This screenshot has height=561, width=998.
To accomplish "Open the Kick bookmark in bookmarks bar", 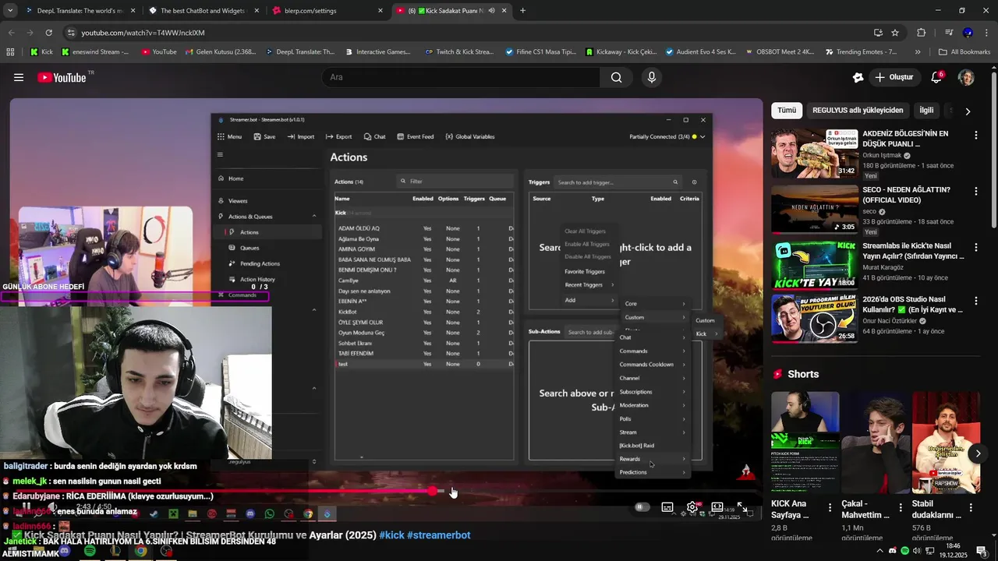I will point(42,52).
